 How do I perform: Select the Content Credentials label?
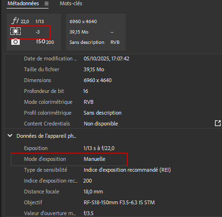point(47,124)
